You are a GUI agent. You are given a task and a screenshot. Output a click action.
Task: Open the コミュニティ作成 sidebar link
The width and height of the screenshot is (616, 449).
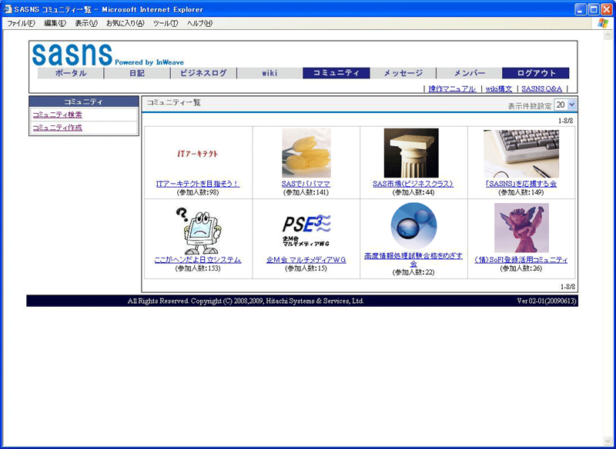point(57,128)
